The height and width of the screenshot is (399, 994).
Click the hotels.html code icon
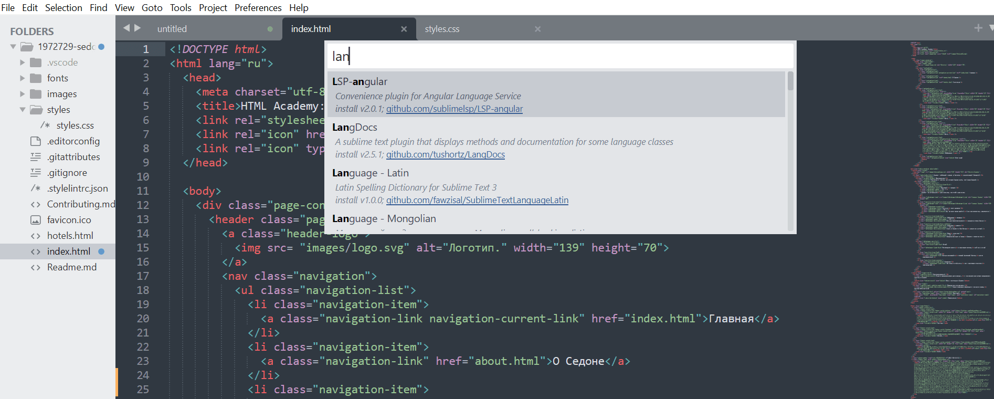[x=36, y=236]
